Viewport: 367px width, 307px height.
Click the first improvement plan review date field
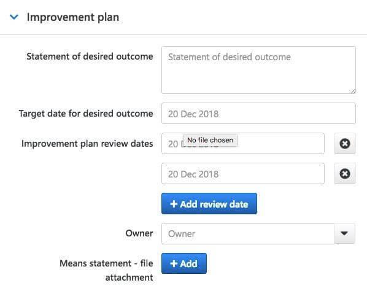(x=243, y=144)
